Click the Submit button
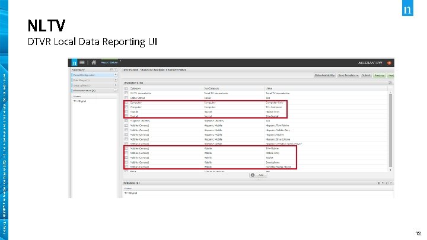Screen dimensions: 427x240 [367, 75]
